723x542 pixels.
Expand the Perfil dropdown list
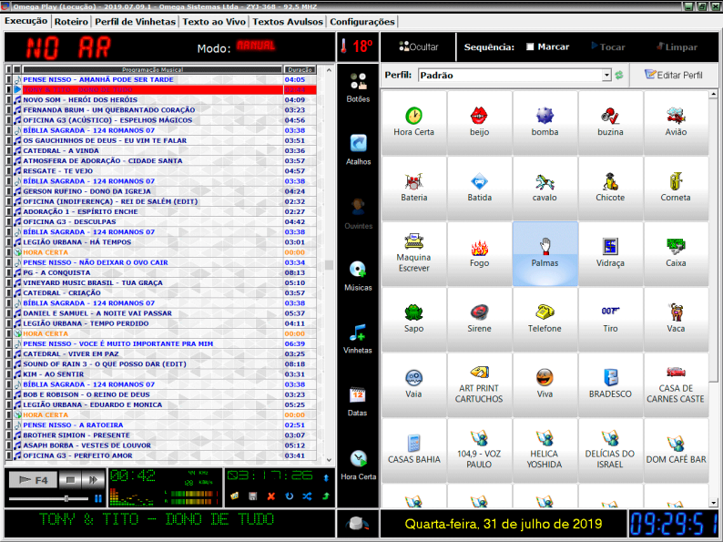pos(606,76)
